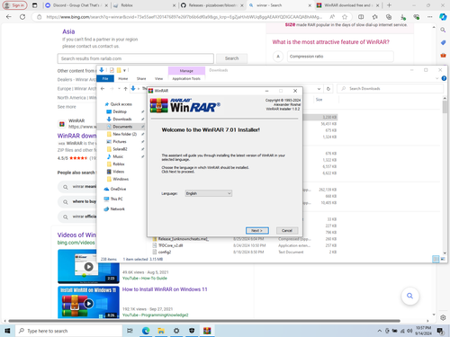
Task: Open Edge split screen icon
Action: point(361,17)
